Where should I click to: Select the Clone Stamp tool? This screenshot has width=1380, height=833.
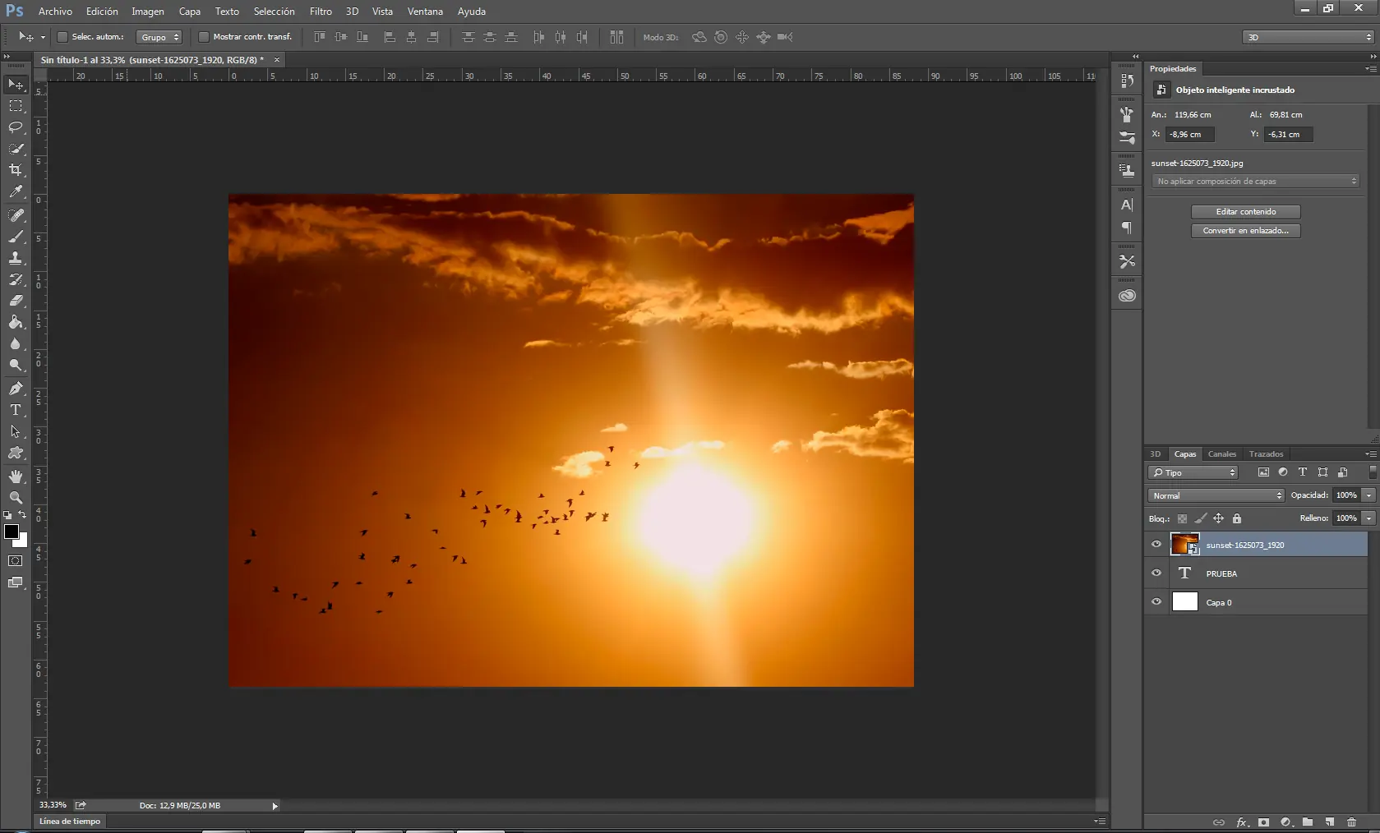pos(16,258)
